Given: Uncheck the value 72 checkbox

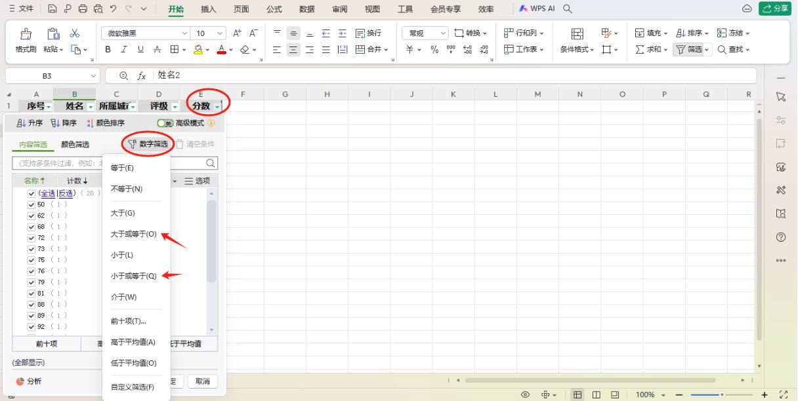Looking at the screenshot, I should pyautogui.click(x=31, y=238).
